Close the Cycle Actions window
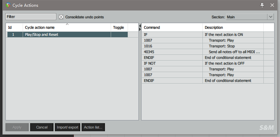Screen dimensions: 280x137 (x=272, y=5)
